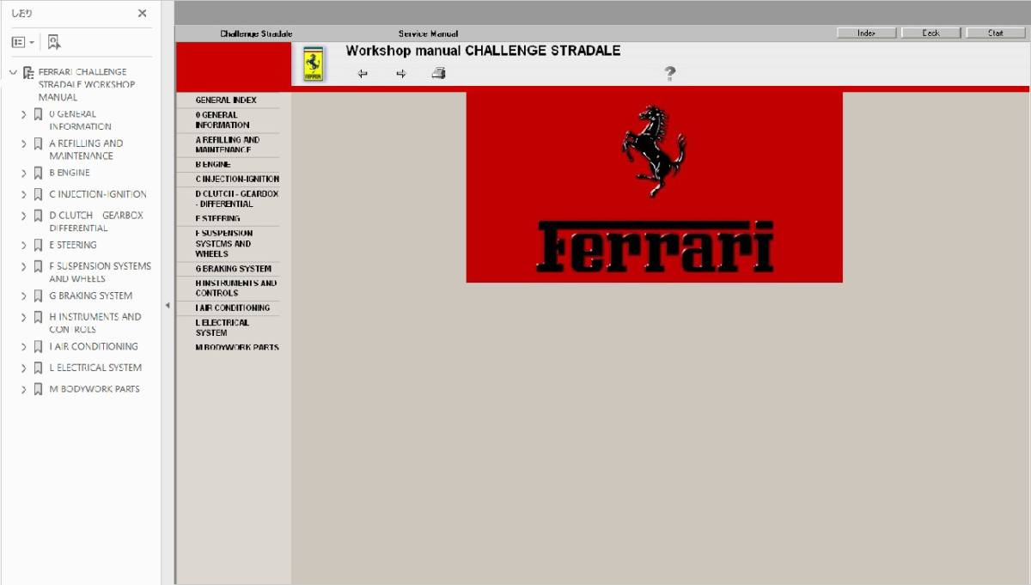Select GENERAL INDEX in page menu

pos(226,101)
